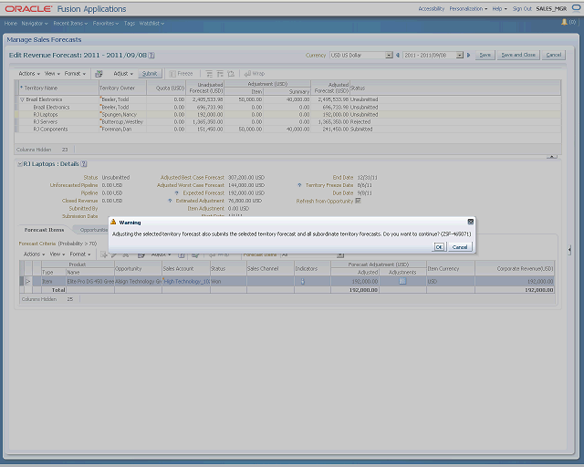Open help icon for RJ Laptops Details
The image size is (584, 467).
[84, 164]
